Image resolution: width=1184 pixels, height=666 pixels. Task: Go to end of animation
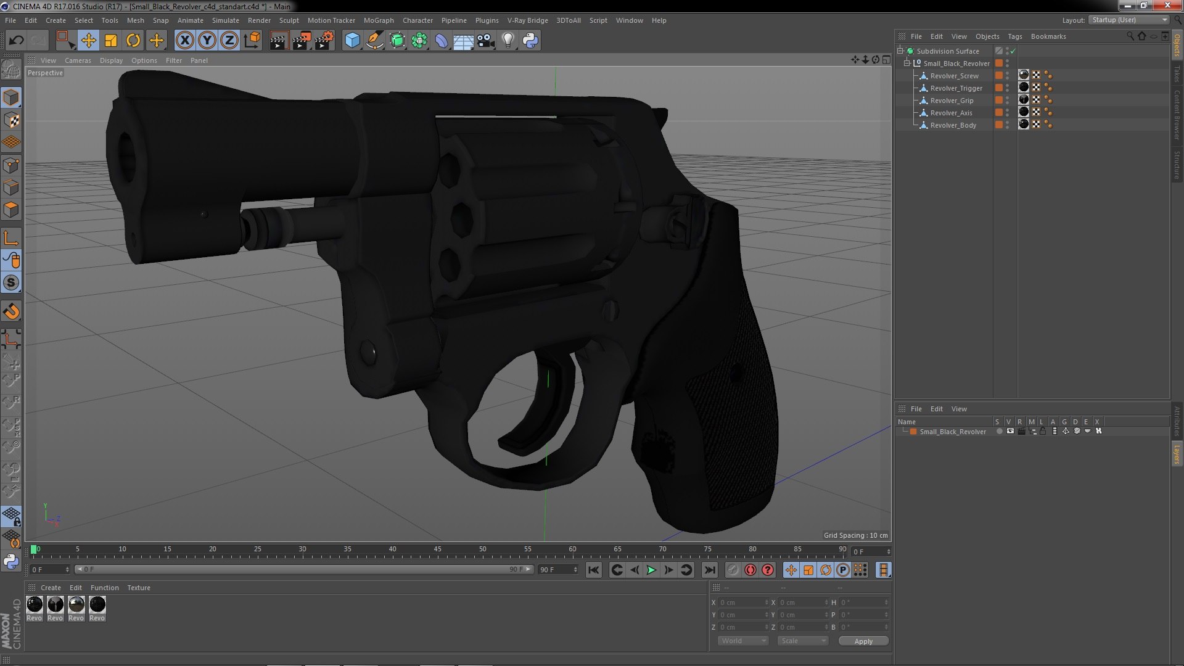710,570
